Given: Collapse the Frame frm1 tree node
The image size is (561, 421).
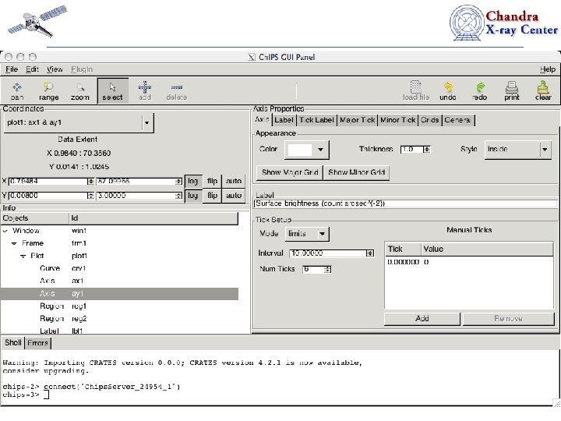Looking at the screenshot, I should [14, 243].
